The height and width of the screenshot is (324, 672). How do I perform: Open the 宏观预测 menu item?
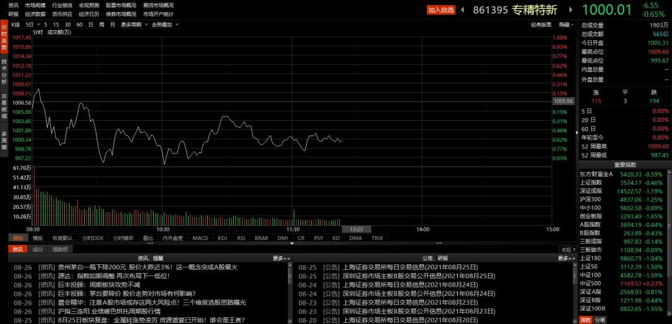coord(89,6)
